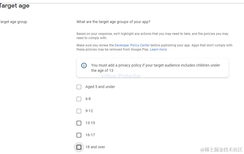Click the privacy policy notice message text

[155, 68]
